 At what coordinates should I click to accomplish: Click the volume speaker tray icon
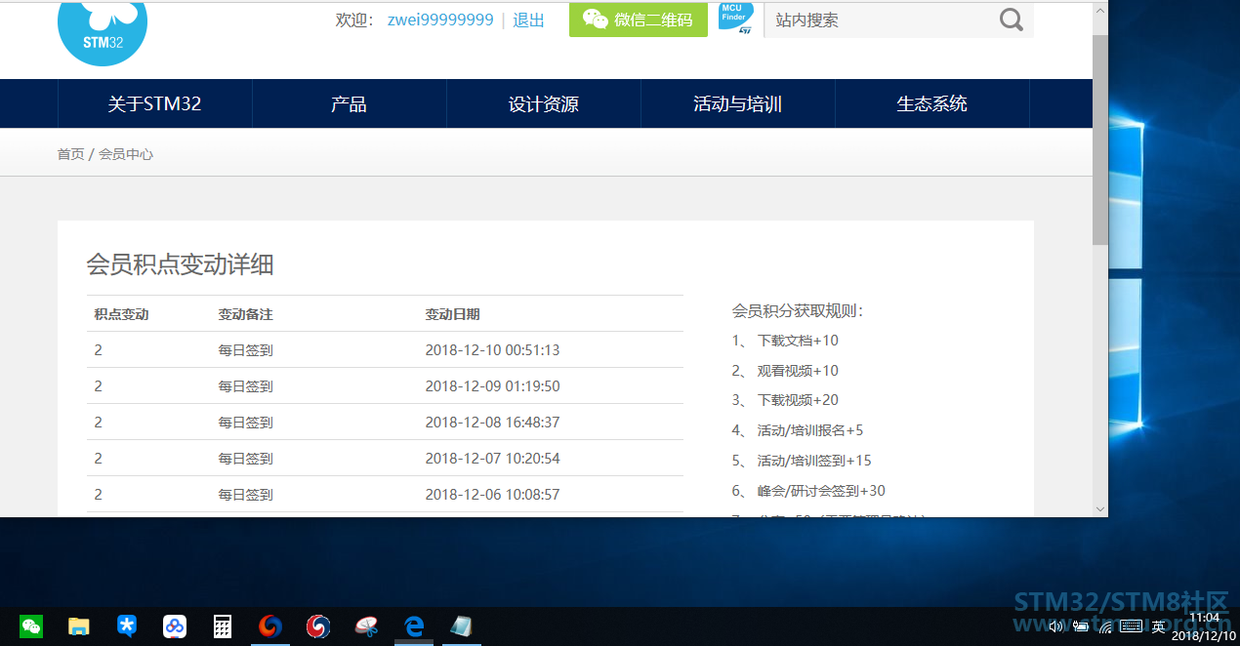pyautogui.click(x=1055, y=626)
